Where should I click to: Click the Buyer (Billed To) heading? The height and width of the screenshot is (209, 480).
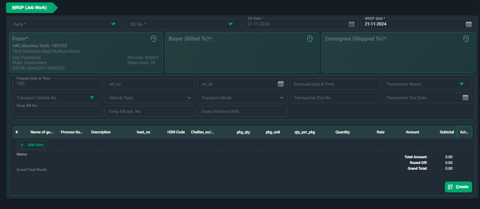pos(191,39)
